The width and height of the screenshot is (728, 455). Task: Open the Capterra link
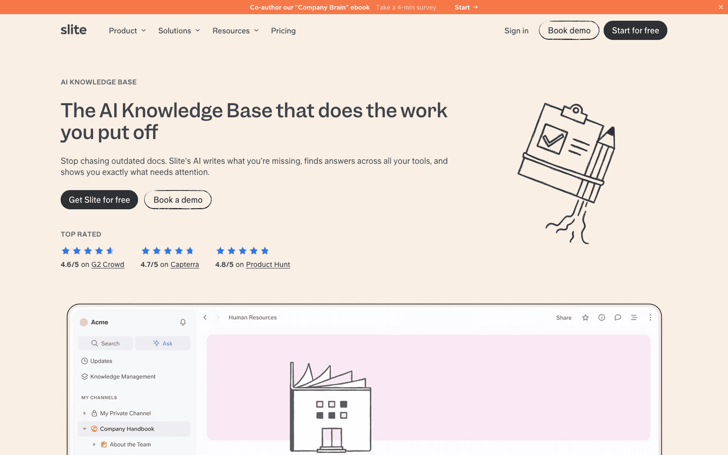pos(185,264)
